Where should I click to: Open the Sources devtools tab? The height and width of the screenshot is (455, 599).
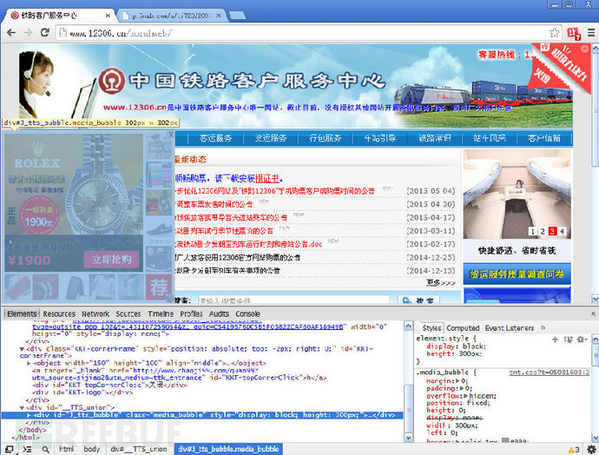click(128, 313)
